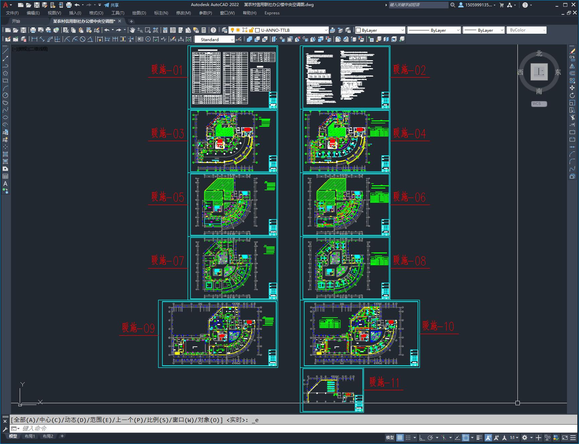Toggle lineweight display in status bar

click(x=479, y=437)
